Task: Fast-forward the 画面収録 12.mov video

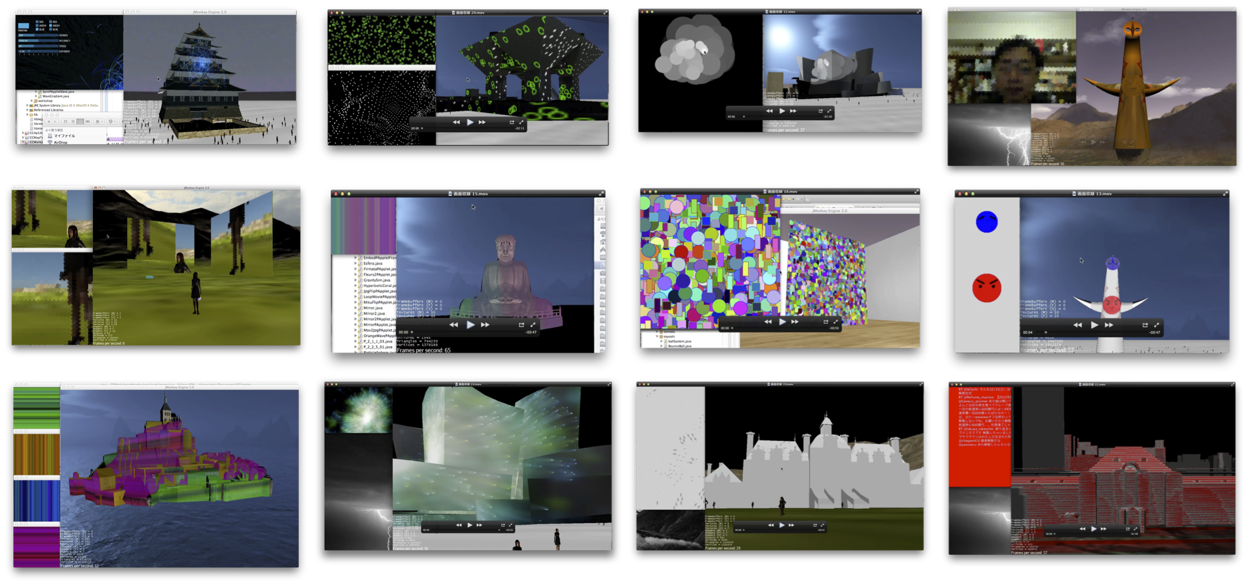Action: point(793,111)
